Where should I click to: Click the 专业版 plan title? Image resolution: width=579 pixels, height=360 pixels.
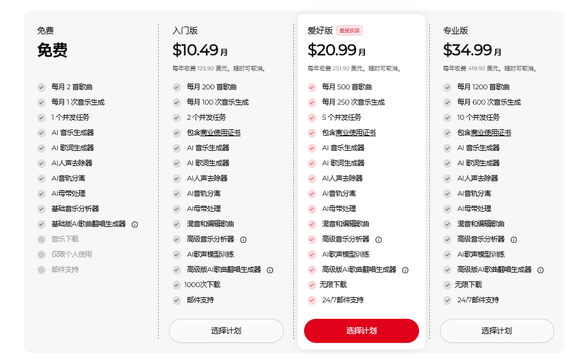click(x=455, y=30)
